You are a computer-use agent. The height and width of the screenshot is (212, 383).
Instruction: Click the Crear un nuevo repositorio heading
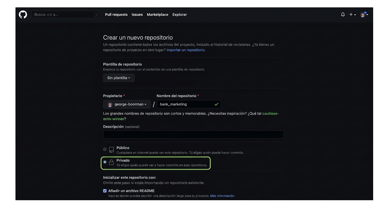click(138, 38)
